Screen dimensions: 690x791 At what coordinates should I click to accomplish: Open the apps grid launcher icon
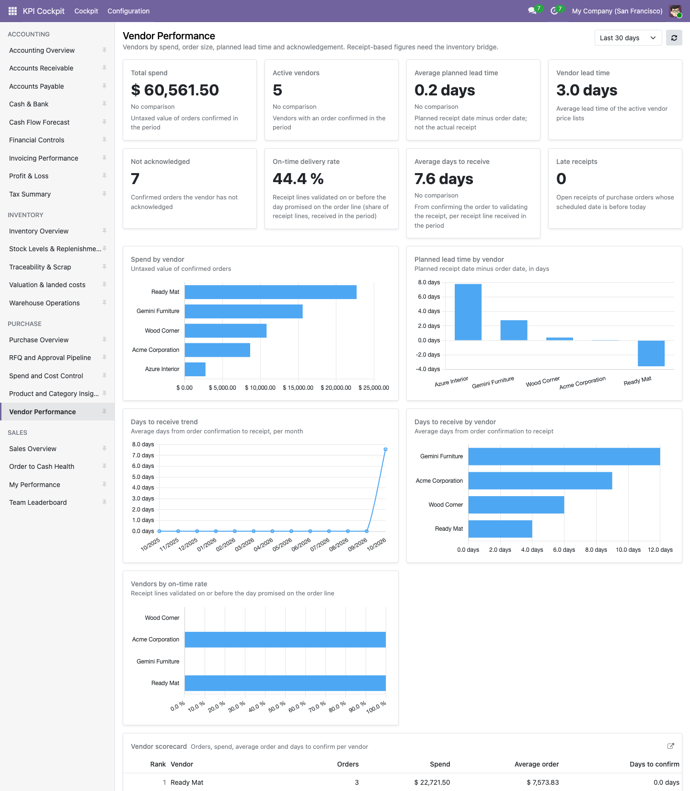click(x=12, y=11)
